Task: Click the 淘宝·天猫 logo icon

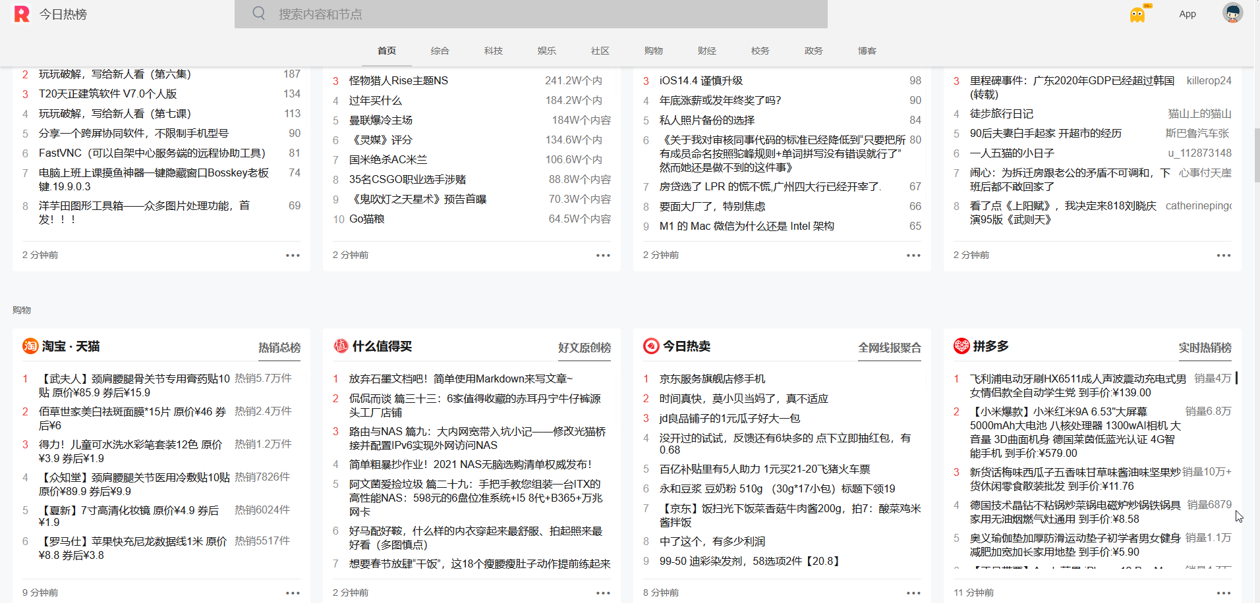Action: [30, 346]
